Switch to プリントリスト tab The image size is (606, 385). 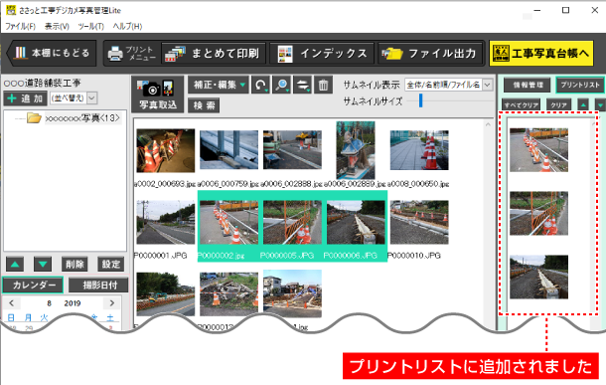[580, 85]
